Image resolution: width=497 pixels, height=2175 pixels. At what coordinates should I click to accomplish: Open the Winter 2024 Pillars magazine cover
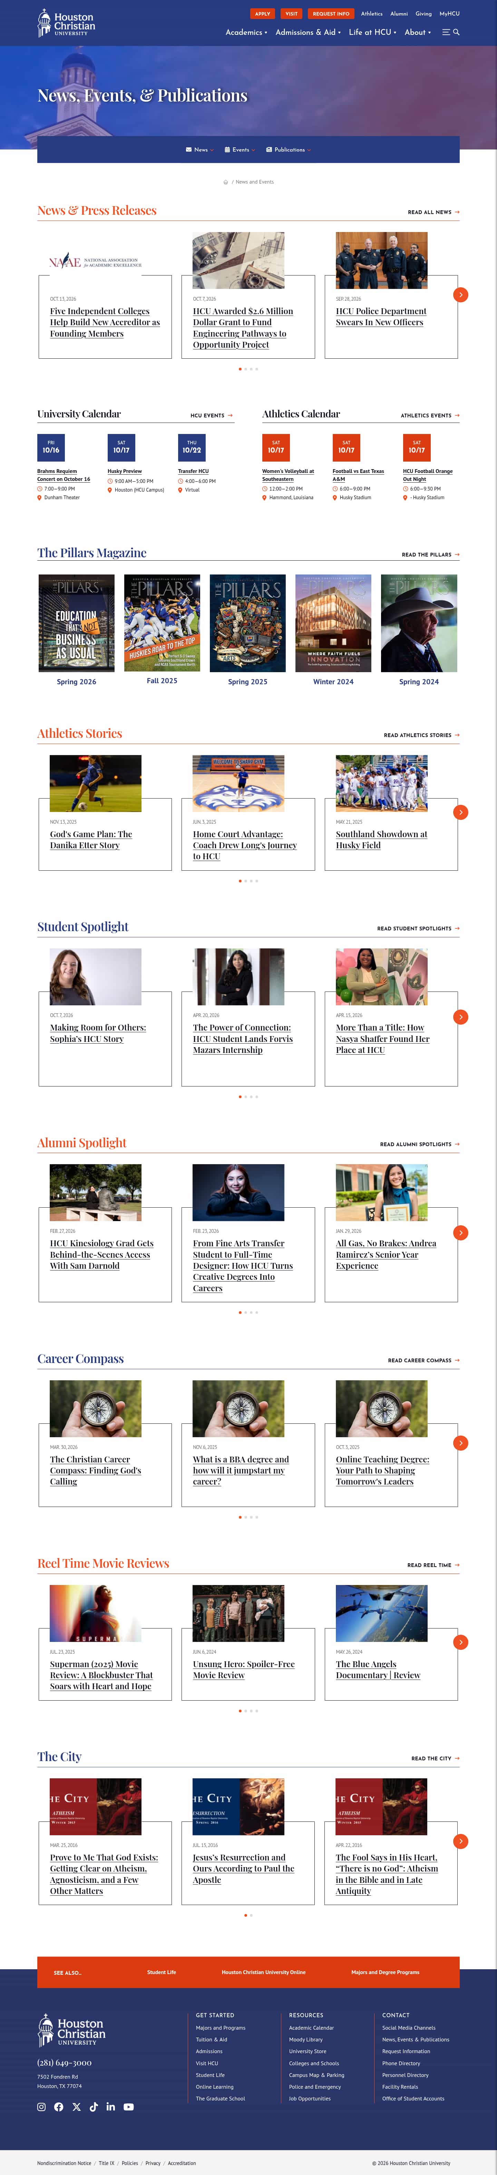(x=333, y=623)
